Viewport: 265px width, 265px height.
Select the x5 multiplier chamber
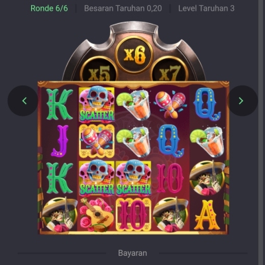click(99, 70)
